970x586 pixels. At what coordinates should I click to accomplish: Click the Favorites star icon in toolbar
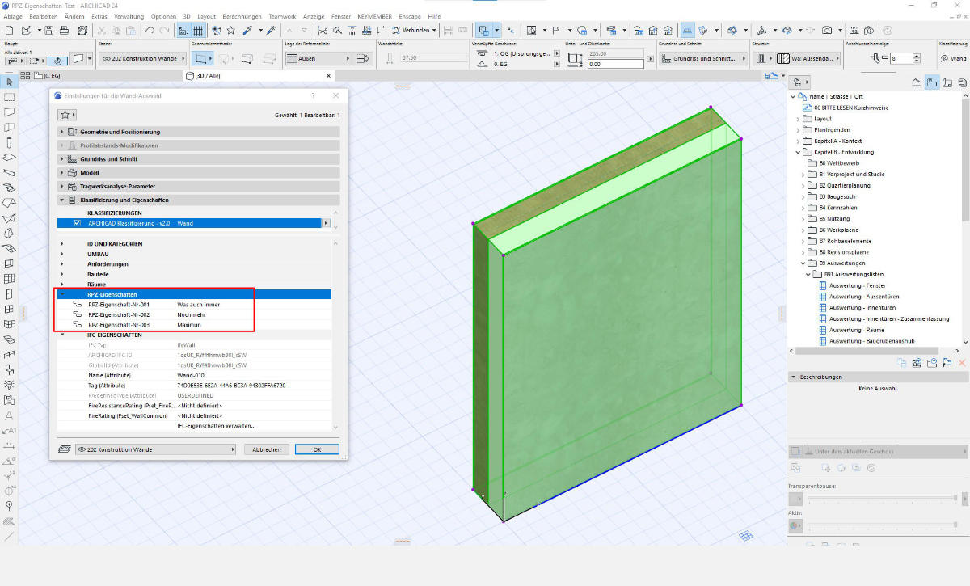pos(233,30)
